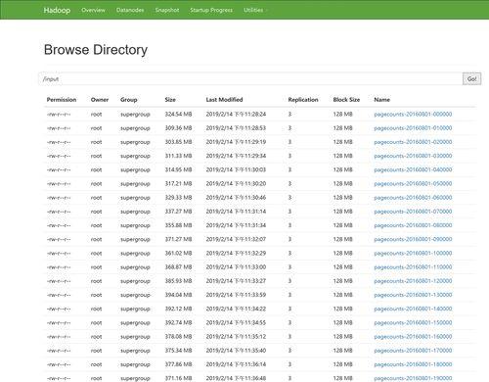
Task: Select the 361.02 MB size cell
Action: (x=178, y=254)
